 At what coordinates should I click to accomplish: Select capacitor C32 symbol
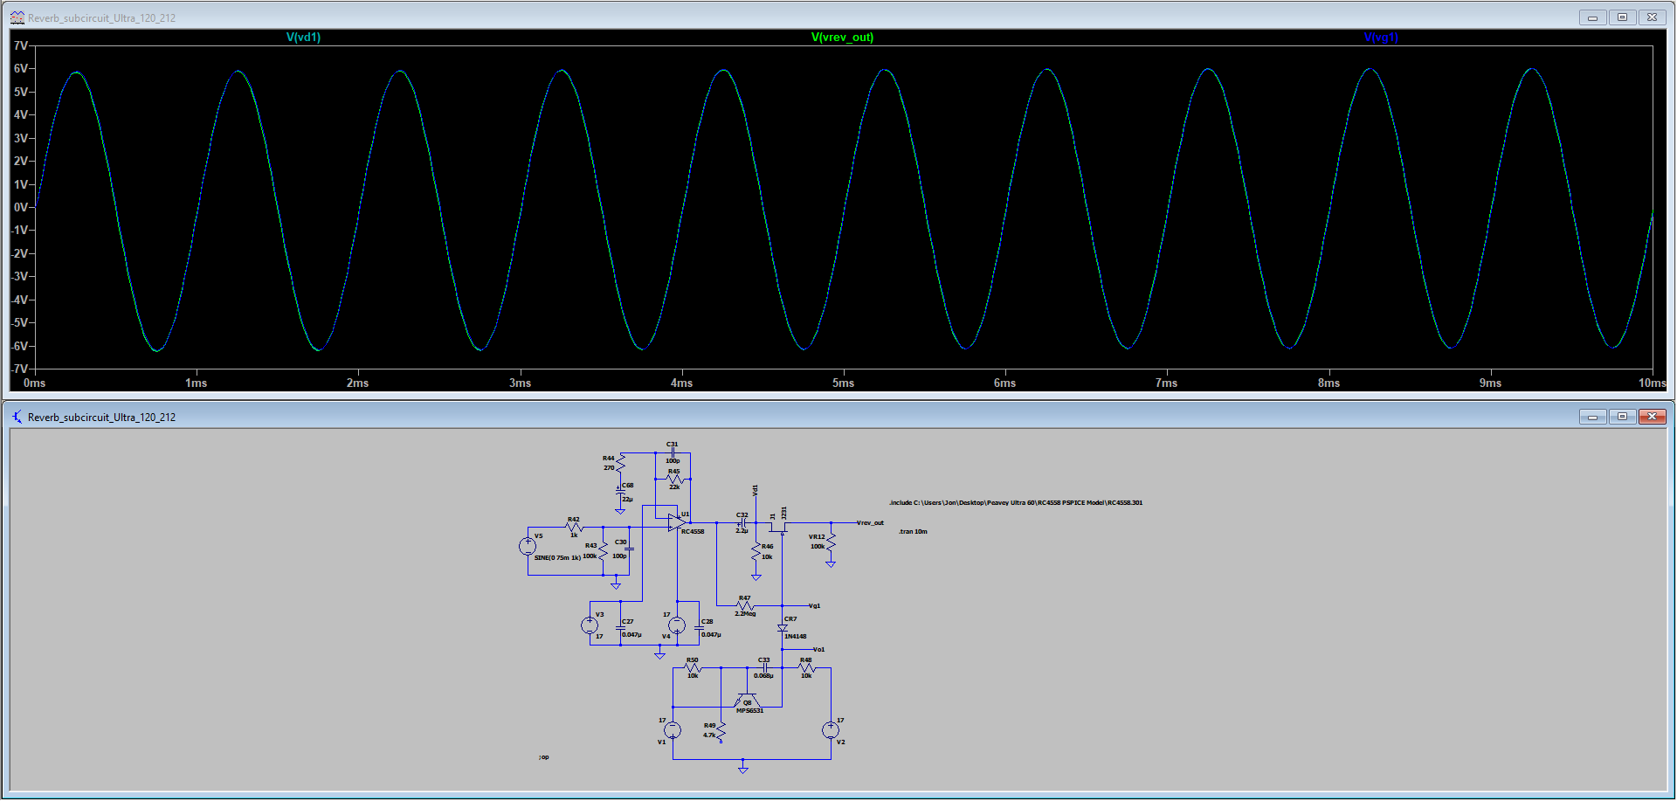tap(742, 522)
